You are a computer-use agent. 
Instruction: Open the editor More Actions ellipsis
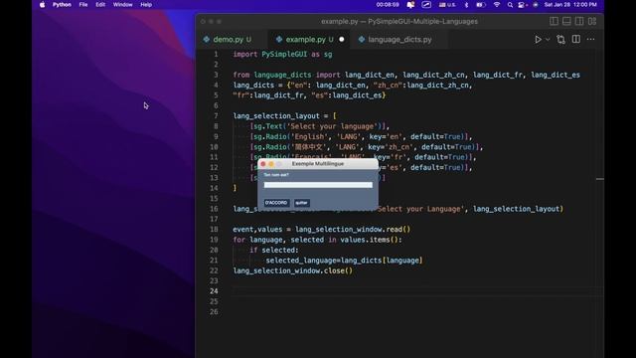tap(590, 40)
